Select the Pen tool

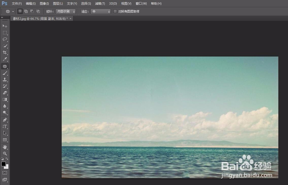tap(5, 120)
